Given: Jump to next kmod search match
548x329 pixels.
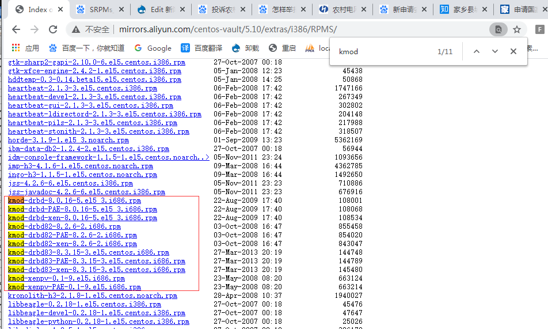Looking at the screenshot, I should coord(495,51).
